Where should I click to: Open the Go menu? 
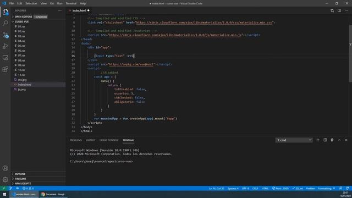pos(52,3)
